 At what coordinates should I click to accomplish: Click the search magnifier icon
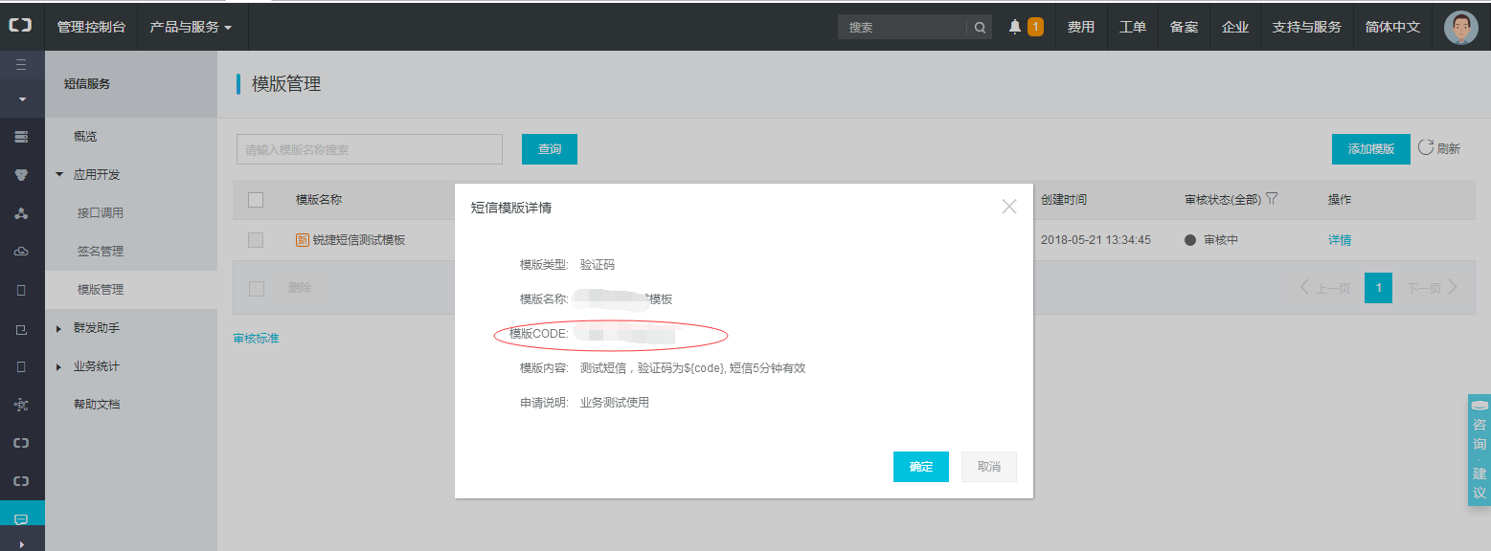pos(980,28)
